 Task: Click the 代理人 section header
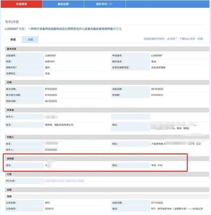pos(11,137)
